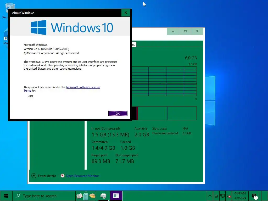The height and width of the screenshot is (201, 268).
Task: Click the licensed 'User' name text
Action: tap(30, 96)
